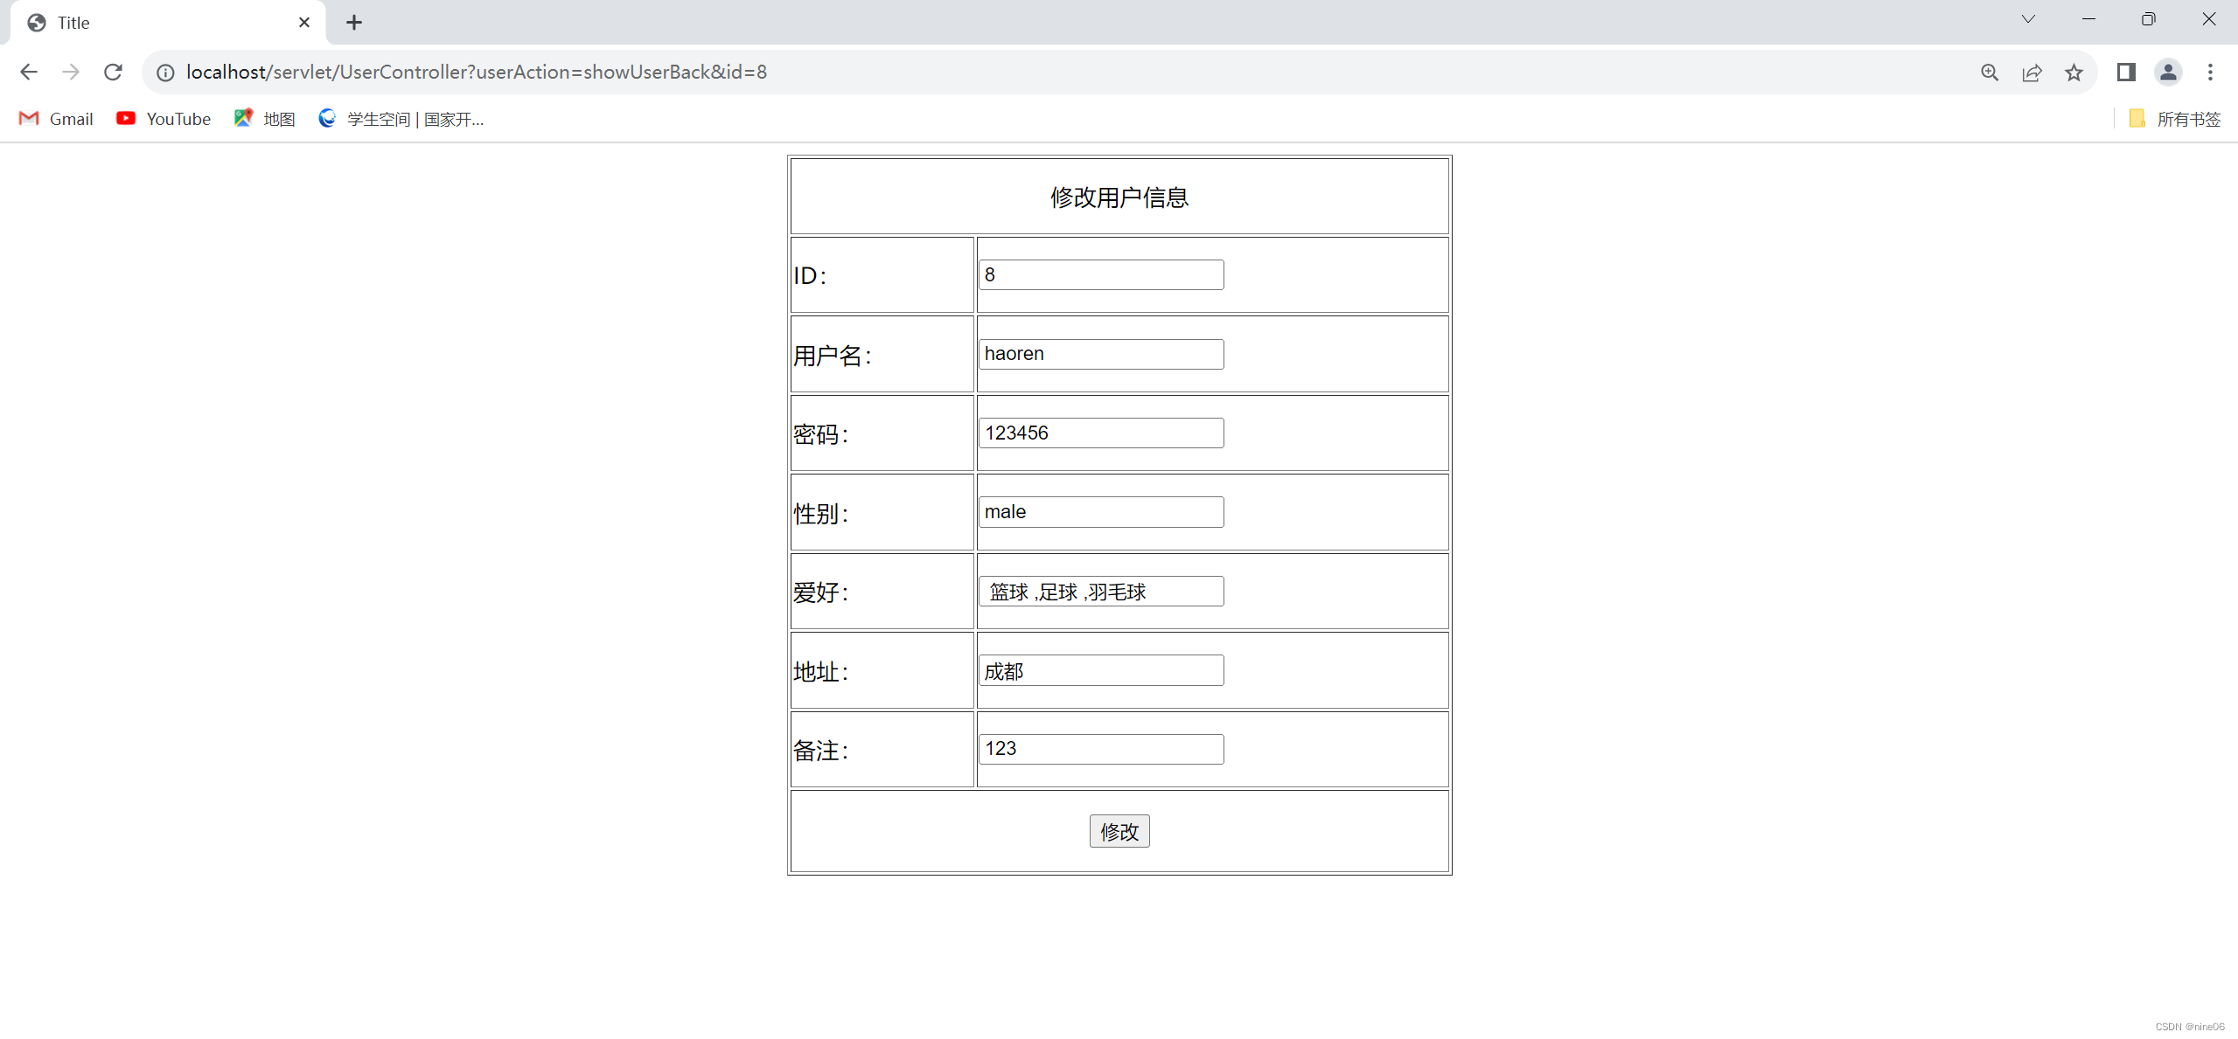The height and width of the screenshot is (1039, 2238).
Task: Open the zoom magnifier icon
Action: pyautogui.click(x=1990, y=73)
